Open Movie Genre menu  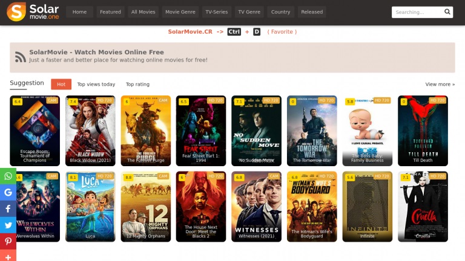pyautogui.click(x=180, y=12)
